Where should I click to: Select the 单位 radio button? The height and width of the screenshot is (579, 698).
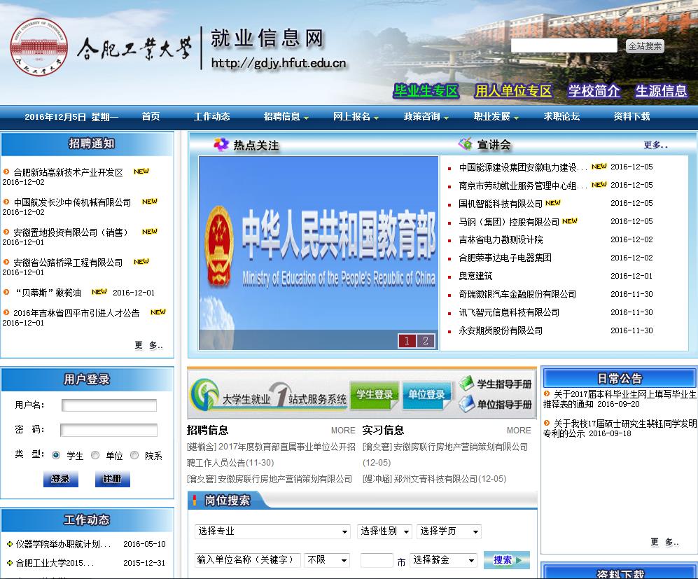pos(95,455)
